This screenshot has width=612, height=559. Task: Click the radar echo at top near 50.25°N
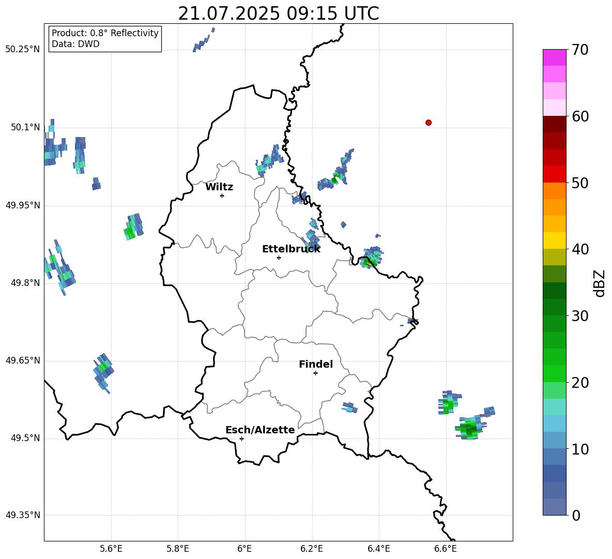(204, 39)
